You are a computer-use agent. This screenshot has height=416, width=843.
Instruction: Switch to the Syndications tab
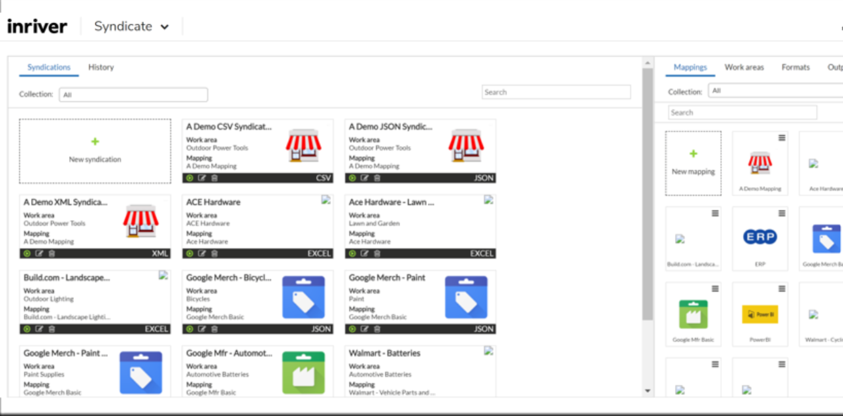[49, 67]
